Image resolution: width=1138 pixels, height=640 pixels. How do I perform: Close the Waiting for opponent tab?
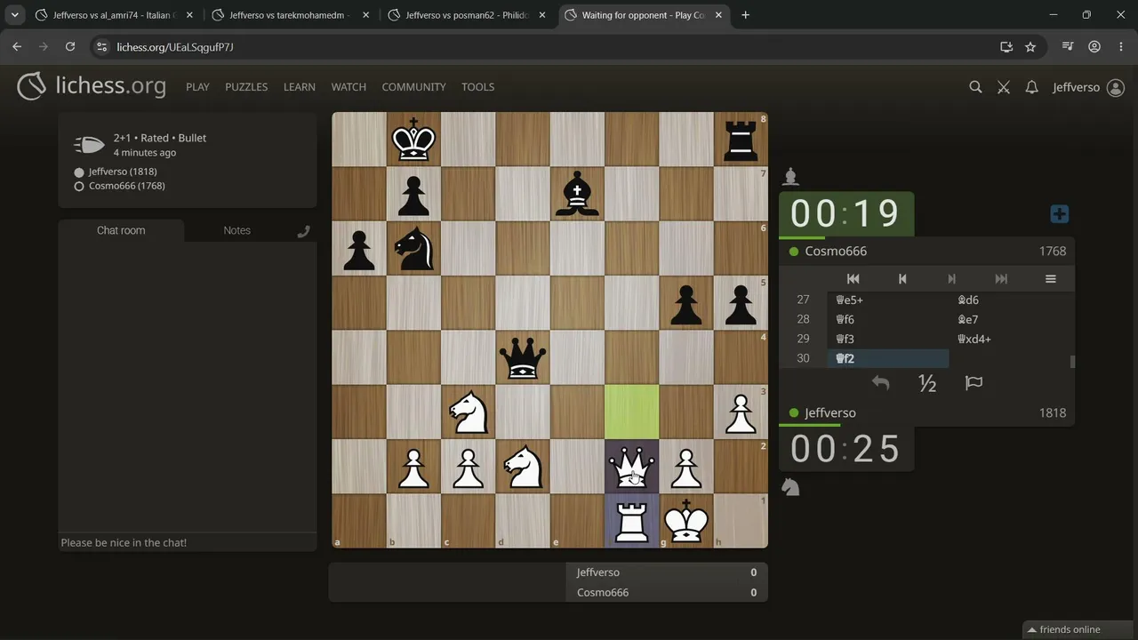pyautogui.click(x=718, y=15)
